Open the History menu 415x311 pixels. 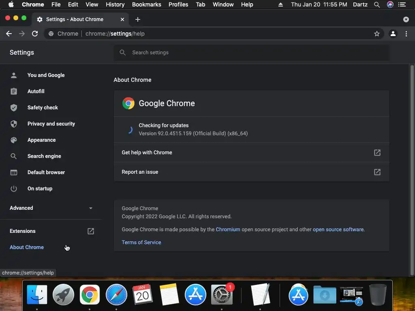coord(115,4)
